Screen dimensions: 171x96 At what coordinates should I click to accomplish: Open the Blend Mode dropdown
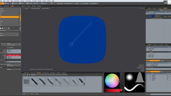point(14,43)
